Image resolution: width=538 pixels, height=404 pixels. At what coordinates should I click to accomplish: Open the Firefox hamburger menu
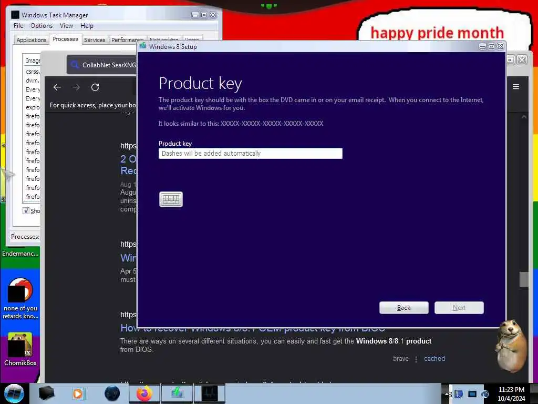516,87
